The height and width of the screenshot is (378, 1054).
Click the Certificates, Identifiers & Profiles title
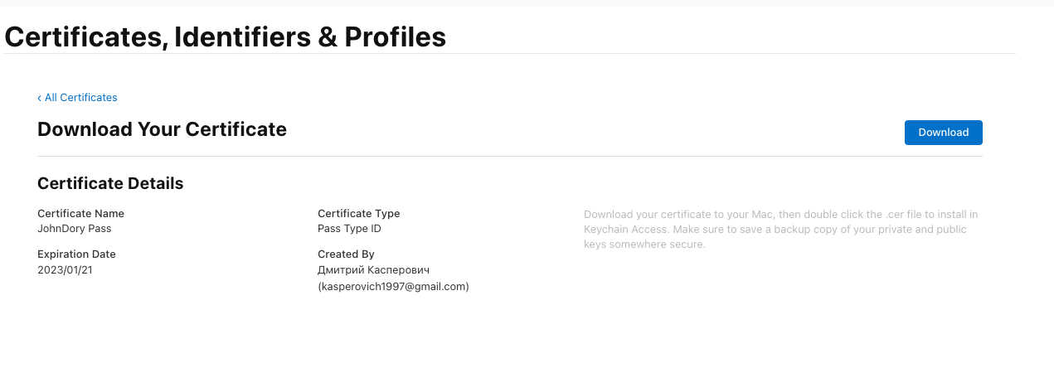pos(225,36)
